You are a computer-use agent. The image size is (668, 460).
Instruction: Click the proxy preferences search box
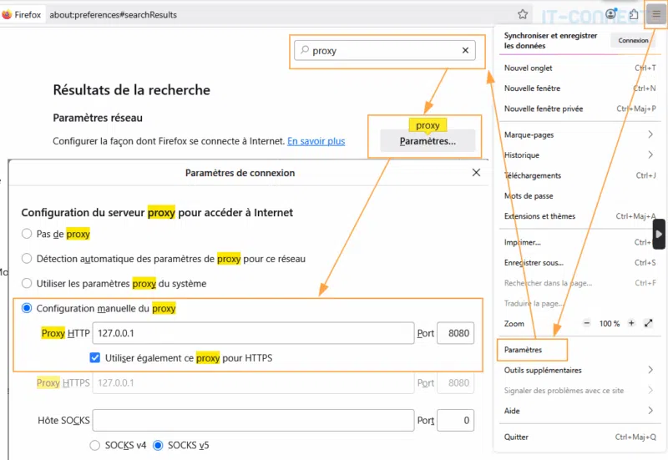click(x=385, y=51)
